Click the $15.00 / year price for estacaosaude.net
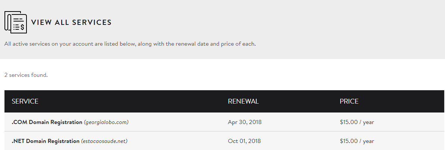This screenshot has width=445, height=150. (357, 141)
